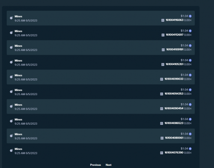Click the Ethereum coin icon above bet 161004099033

tap(190, 75)
